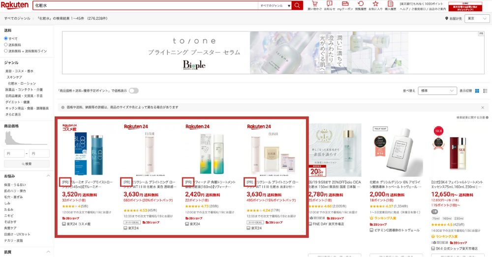The height and width of the screenshot is (257, 492).
Task: Select genre 美容・コスメ・香水
Action: [x=19, y=71]
